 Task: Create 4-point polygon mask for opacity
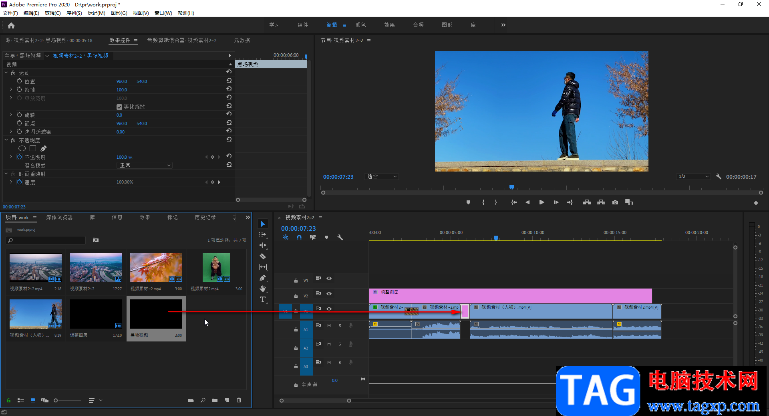pyautogui.click(x=33, y=149)
